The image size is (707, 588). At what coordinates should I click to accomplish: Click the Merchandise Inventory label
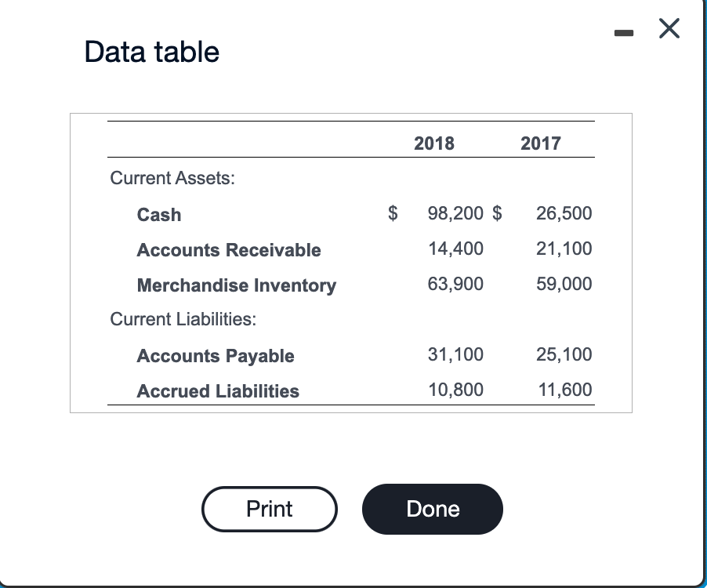point(237,285)
